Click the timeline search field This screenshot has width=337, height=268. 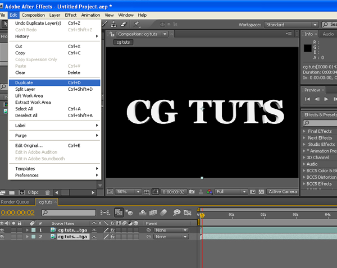[69, 213]
